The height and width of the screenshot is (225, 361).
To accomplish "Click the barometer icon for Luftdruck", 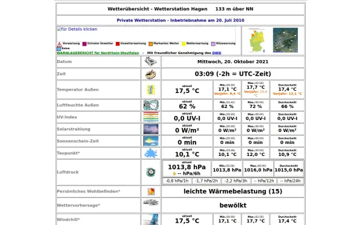I will pyautogui.click(x=151, y=172).
